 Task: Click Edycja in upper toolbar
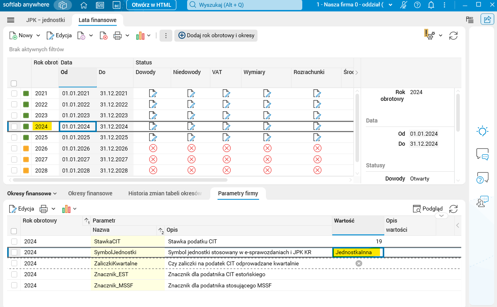(59, 36)
